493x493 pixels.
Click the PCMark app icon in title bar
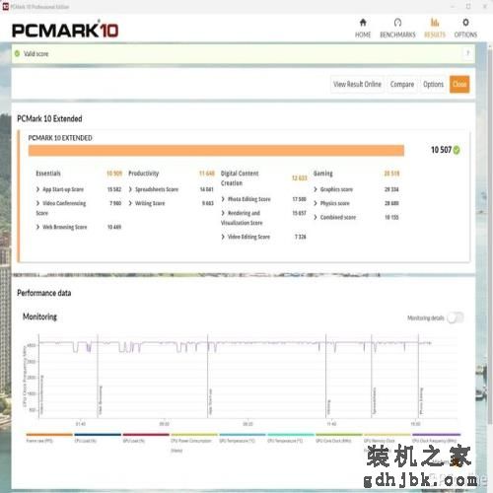(x=5, y=6)
